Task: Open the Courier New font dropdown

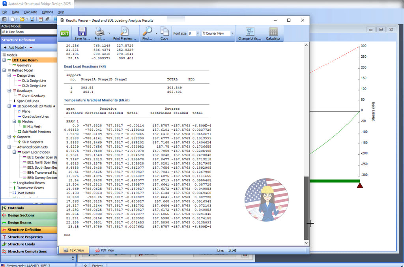Action: pos(232,33)
